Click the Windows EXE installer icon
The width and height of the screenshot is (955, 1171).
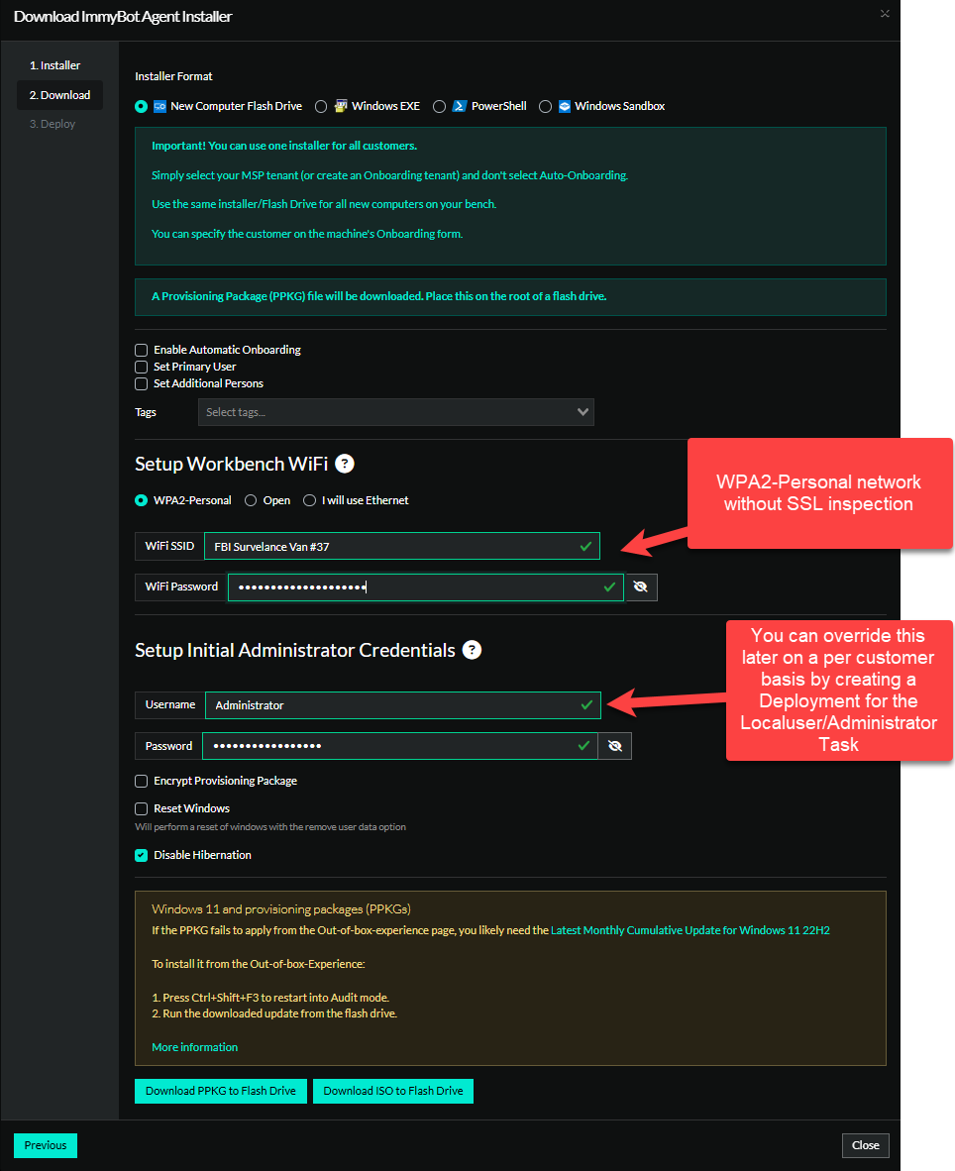(x=341, y=106)
